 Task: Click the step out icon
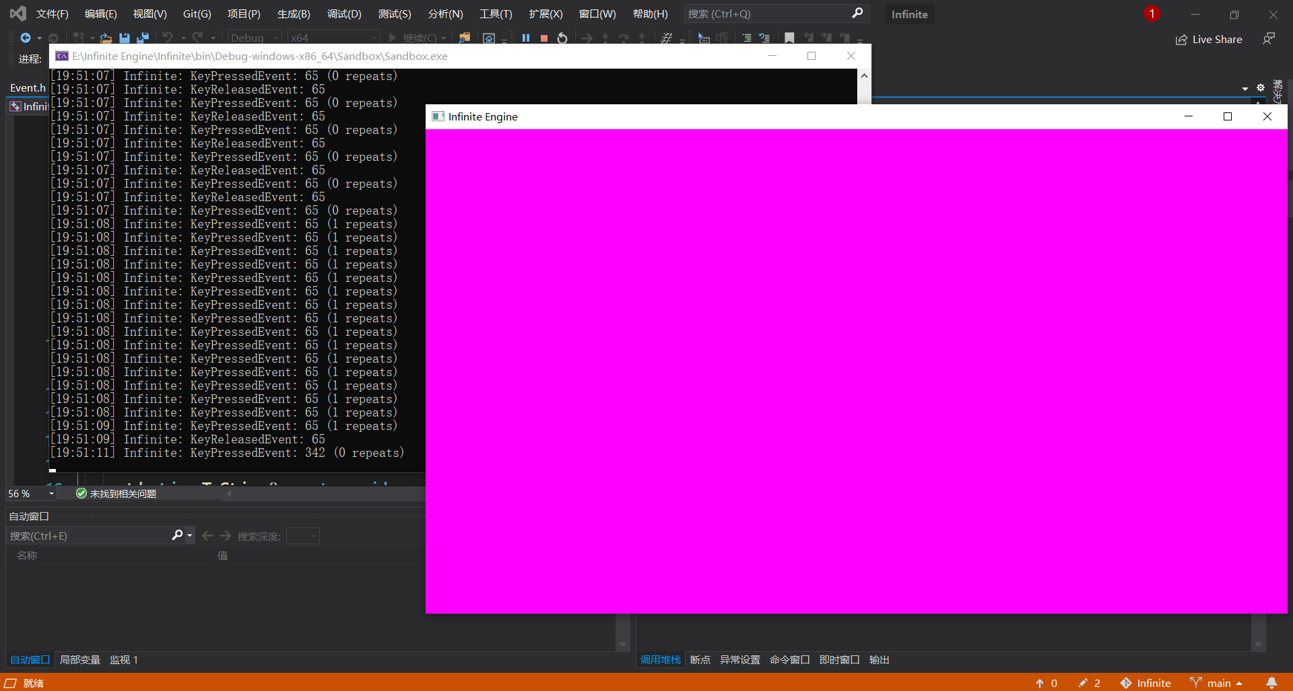642,38
